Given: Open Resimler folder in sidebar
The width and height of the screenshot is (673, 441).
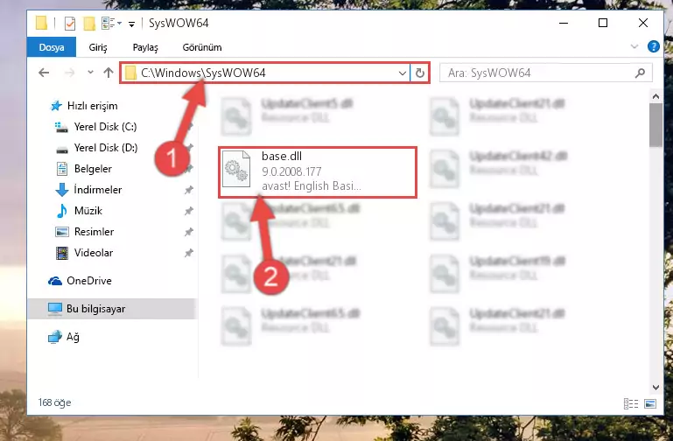Looking at the screenshot, I should pyautogui.click(x=94, y=232).
